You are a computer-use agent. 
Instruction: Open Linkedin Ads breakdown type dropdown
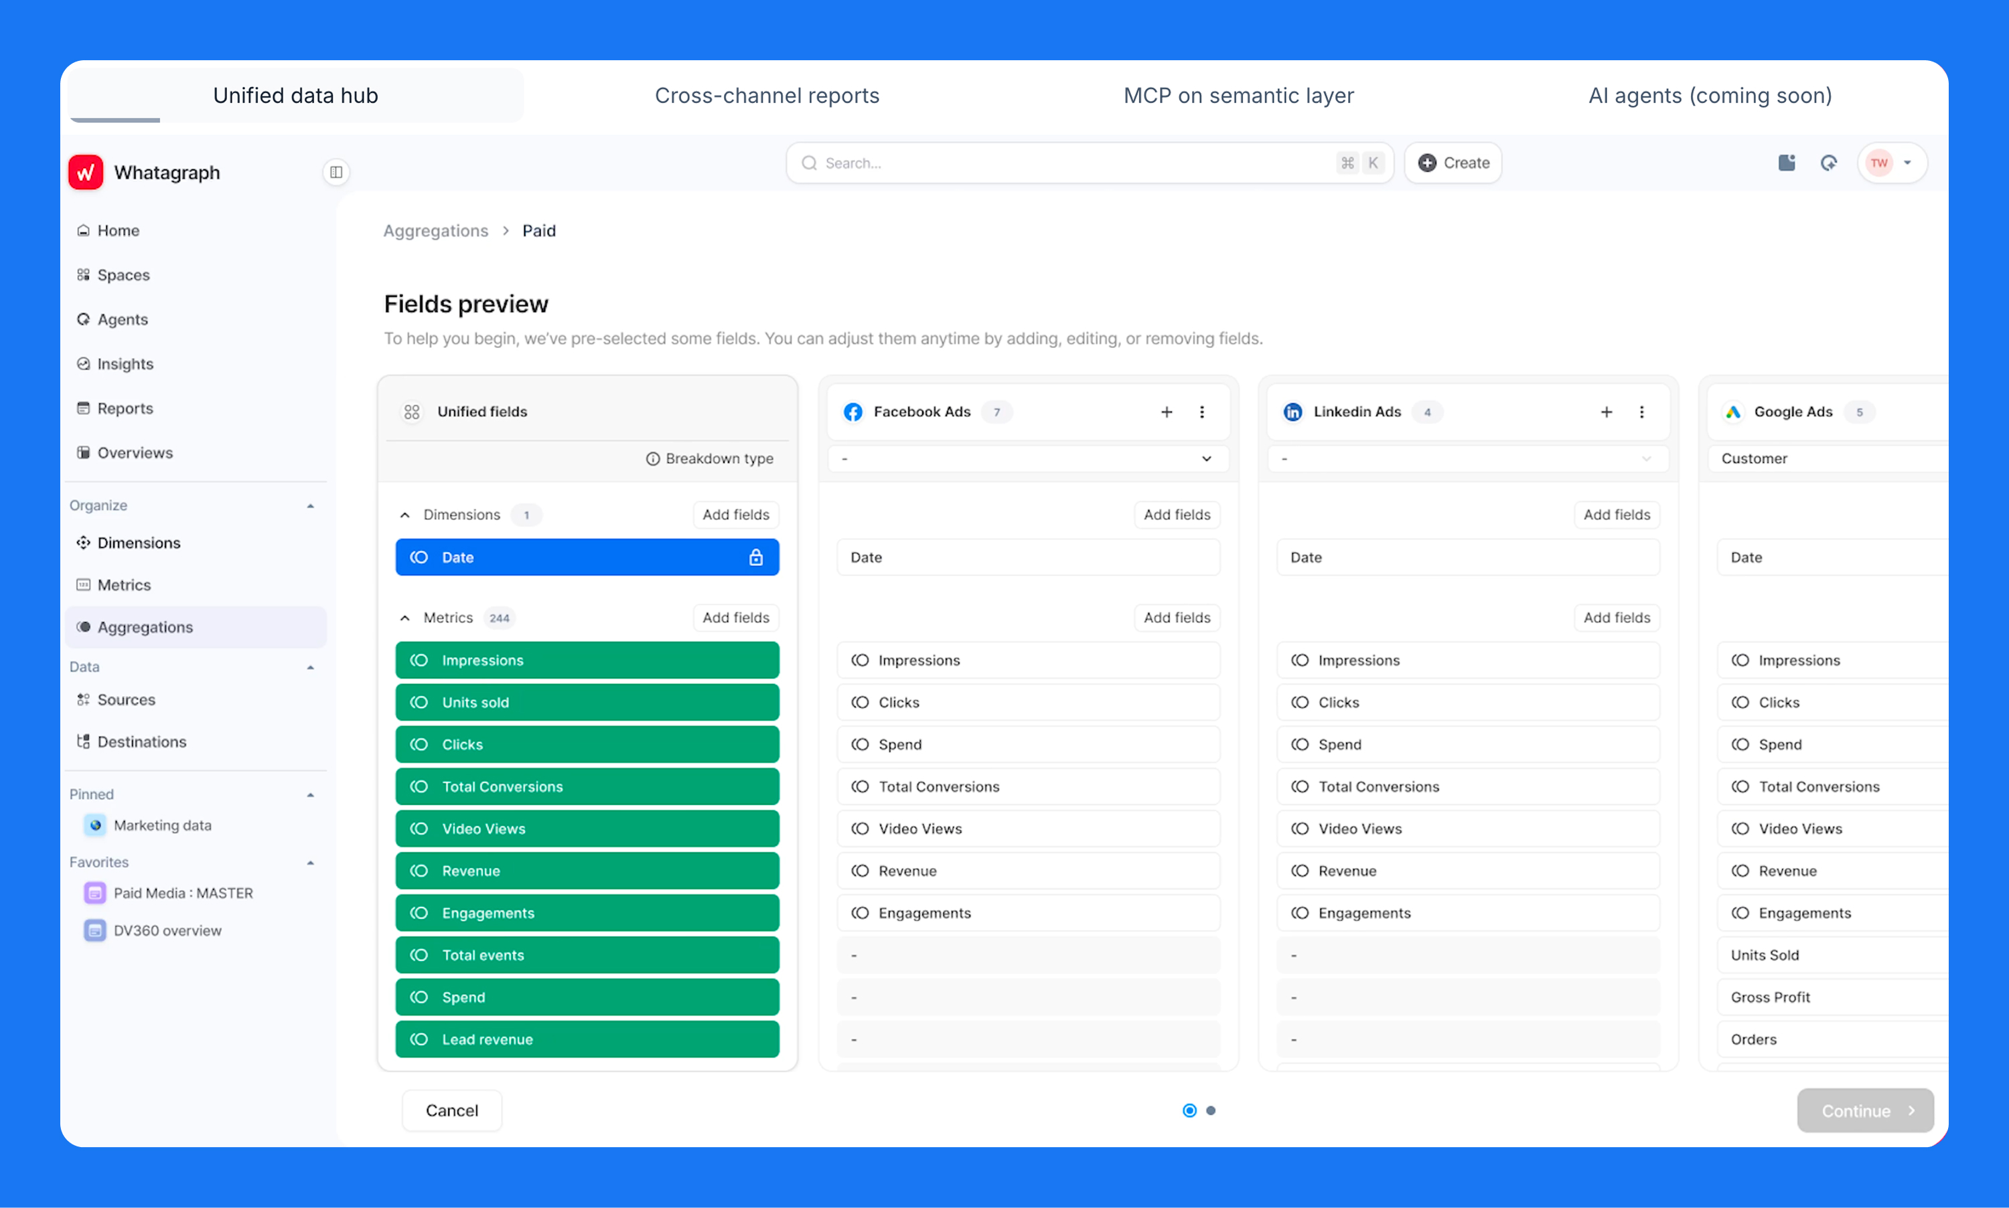tap(1467, 459)
